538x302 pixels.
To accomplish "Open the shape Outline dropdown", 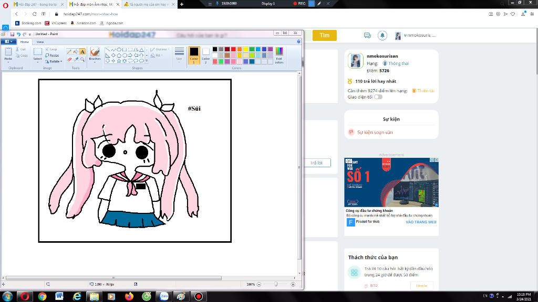I will click(x=160, y=49).
